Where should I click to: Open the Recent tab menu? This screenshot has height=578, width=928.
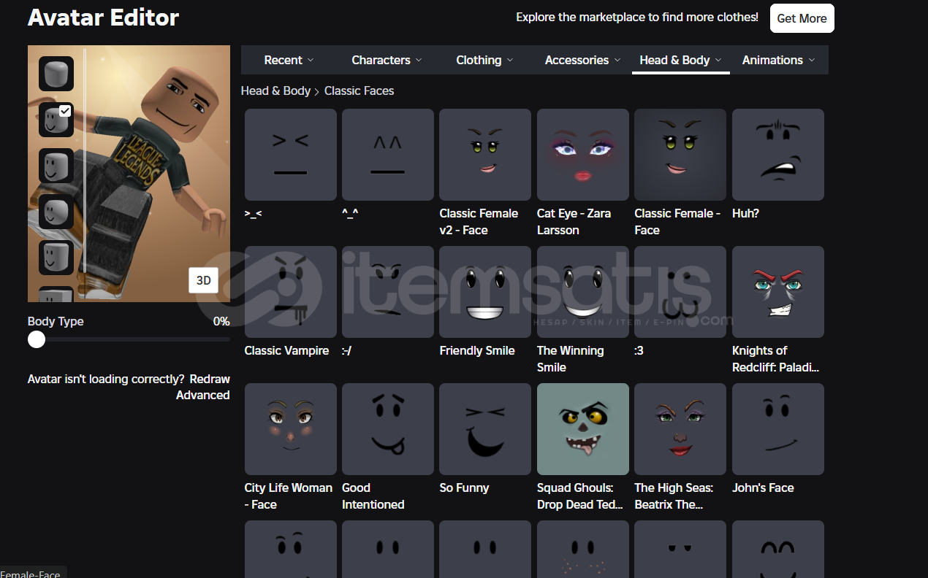tap(289, 60)
